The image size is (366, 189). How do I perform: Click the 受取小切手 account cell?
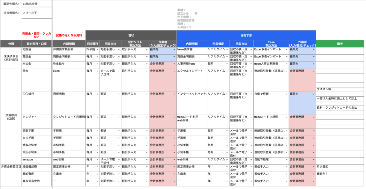tap(37, 147)
